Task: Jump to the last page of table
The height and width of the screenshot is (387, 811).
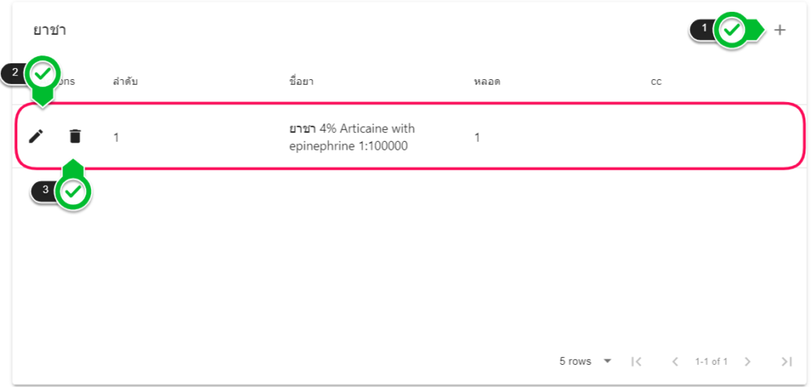Action: tap(786, 362)
